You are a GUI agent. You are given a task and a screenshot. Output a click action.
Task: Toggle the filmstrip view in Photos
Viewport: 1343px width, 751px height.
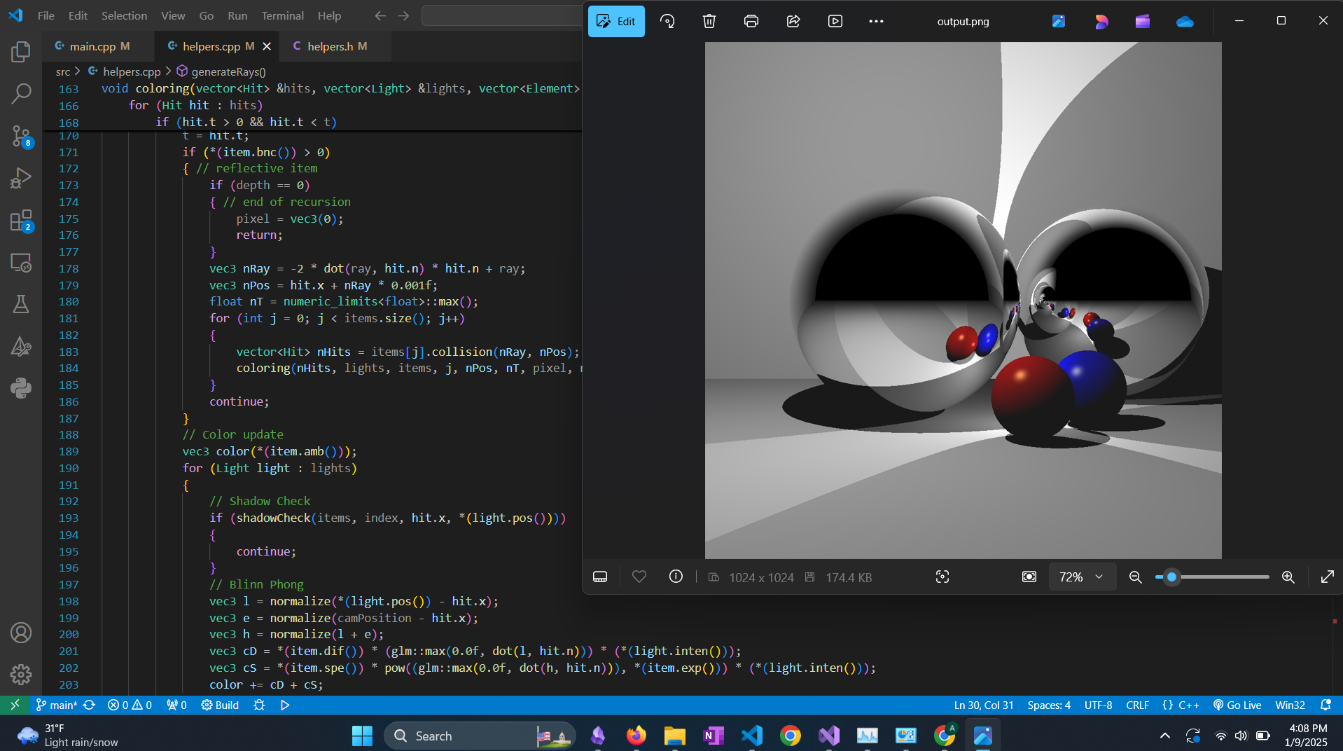click(x=600, y=577)
